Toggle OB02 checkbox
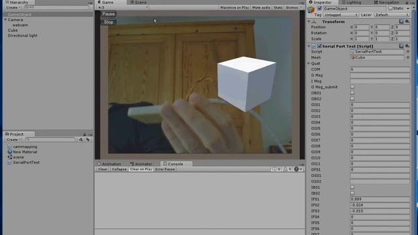 (x=353, y=99)
